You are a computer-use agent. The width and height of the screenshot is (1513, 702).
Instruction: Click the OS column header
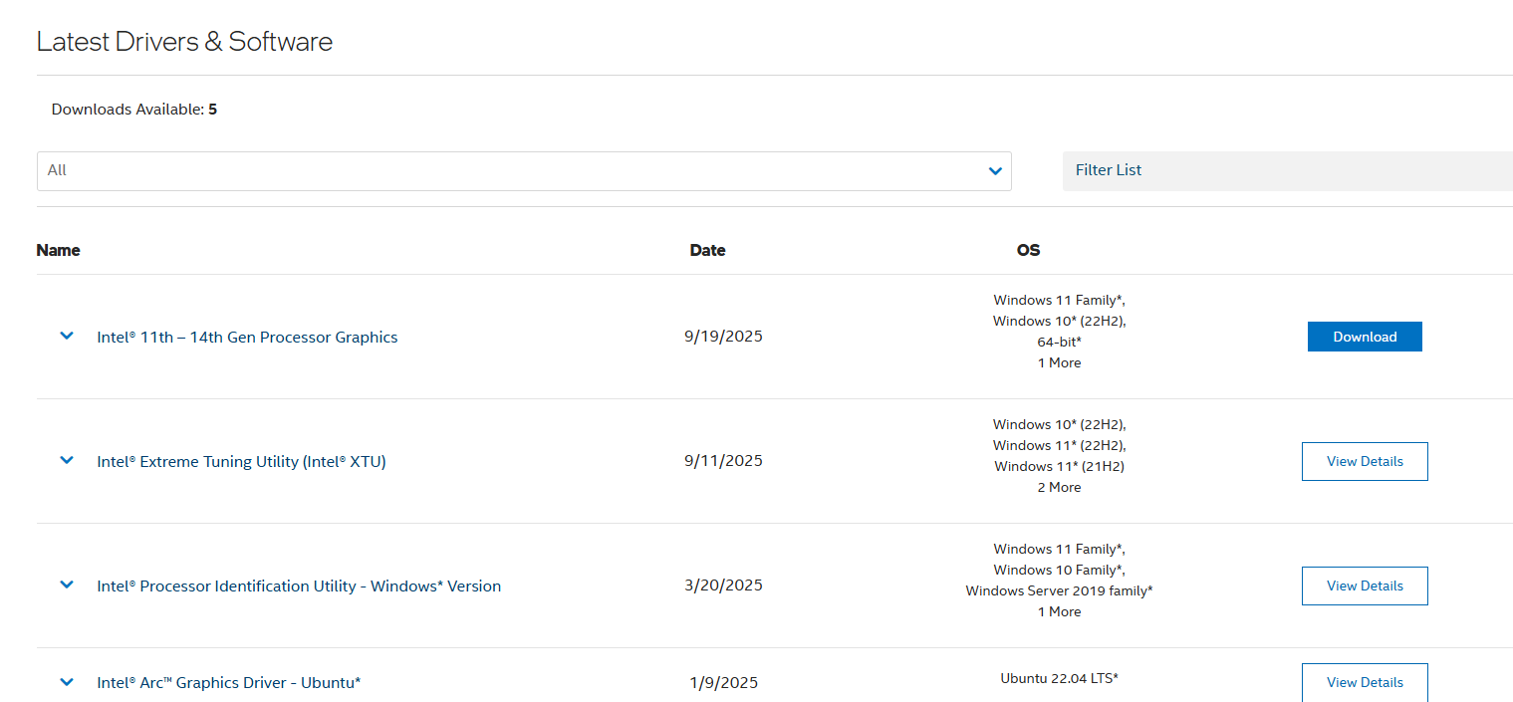point(1028,250)
